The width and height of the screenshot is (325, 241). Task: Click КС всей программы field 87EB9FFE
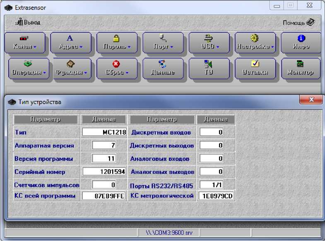tap(104, 195)
